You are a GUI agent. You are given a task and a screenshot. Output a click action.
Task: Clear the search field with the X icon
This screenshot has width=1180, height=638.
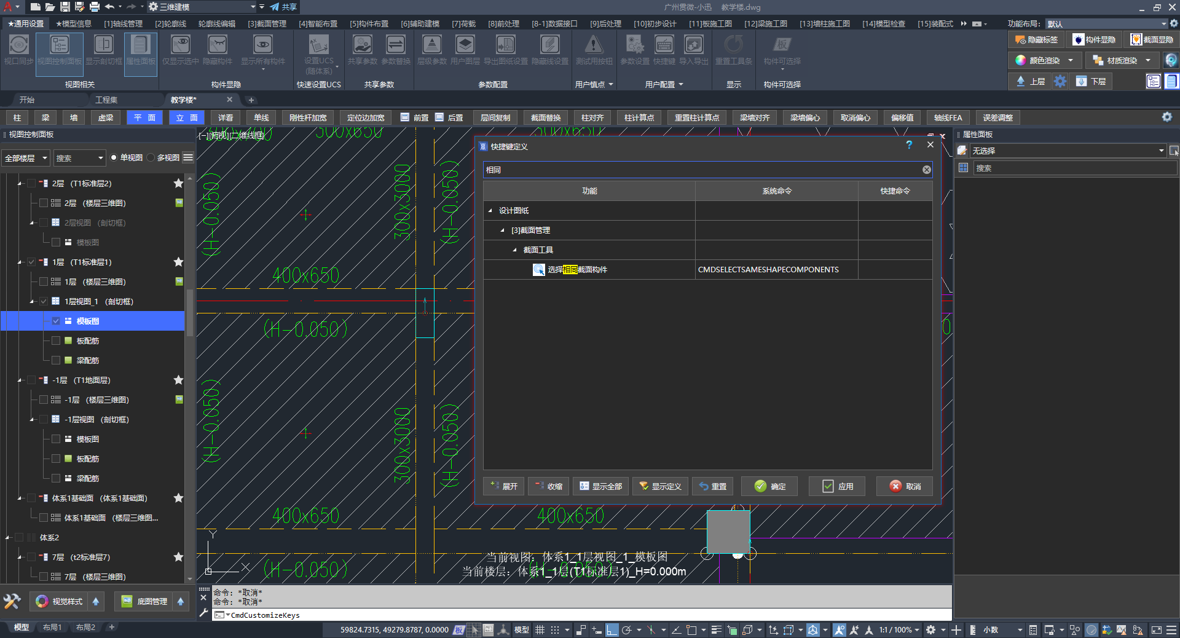pyautogui.click(x=926, y=170)
